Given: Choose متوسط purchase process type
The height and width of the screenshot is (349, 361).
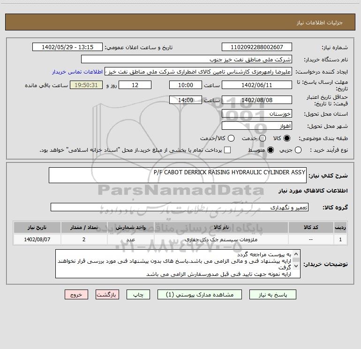Looking at the screenshot, I should 271,150.
